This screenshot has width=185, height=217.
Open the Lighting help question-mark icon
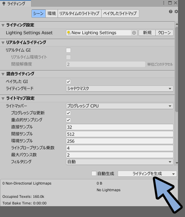click(x=171, y=12)
